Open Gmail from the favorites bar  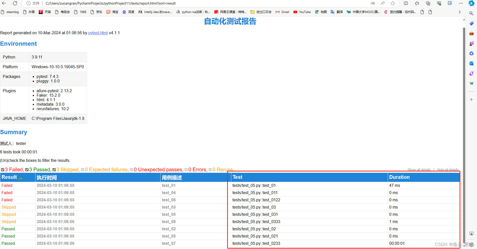pos(282,12)
